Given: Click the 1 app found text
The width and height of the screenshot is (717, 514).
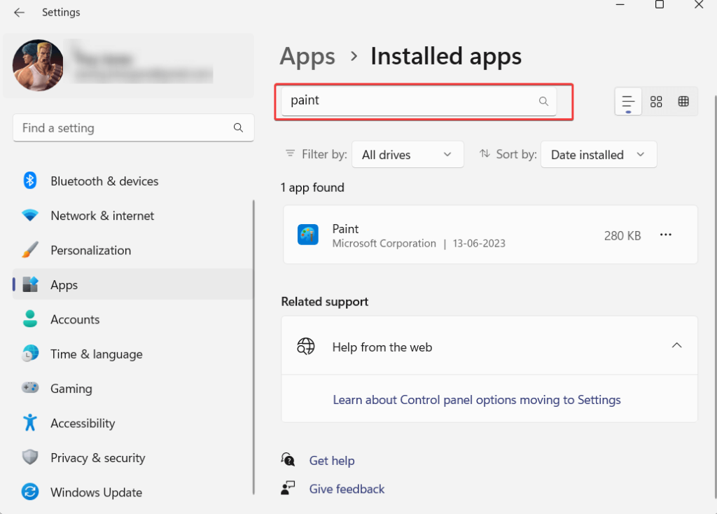Looking at the screenshot, I should click(312, 188).
